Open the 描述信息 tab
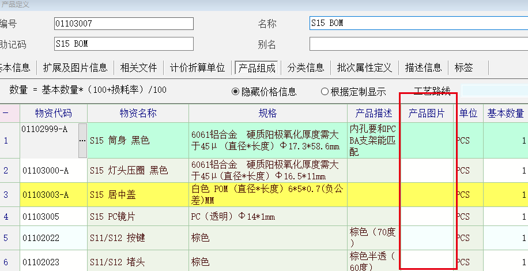The image size is (528, 271). coord(423,68)
